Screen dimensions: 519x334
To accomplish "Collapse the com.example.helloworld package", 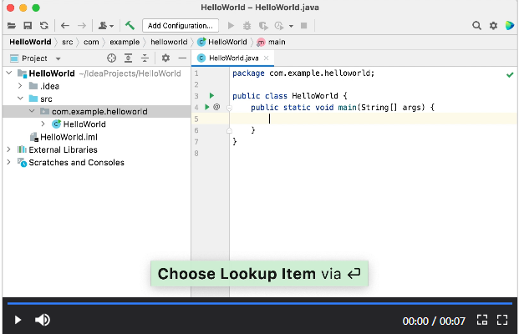I will (x=32, y=111).
